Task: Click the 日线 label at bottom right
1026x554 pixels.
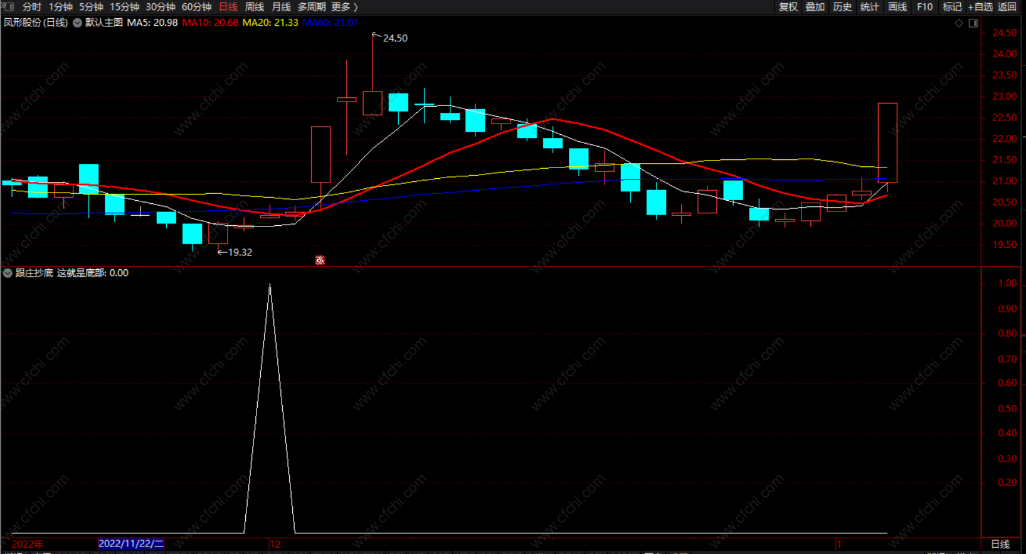Action: click(x=1000, y=544)
